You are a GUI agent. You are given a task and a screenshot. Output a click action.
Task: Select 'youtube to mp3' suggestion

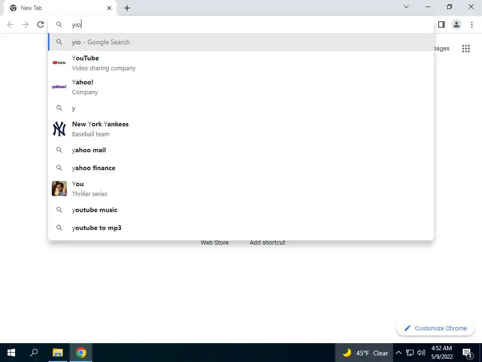[241, 228]
